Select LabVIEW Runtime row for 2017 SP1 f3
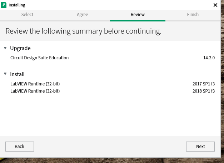Viewport: 224px width, 163px height. [x=113, y=84]
